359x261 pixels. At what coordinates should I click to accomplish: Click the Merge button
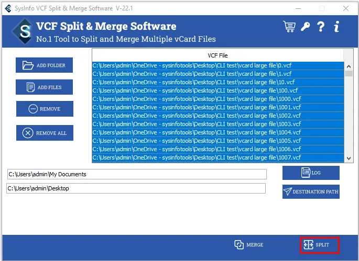click(249, 245)
